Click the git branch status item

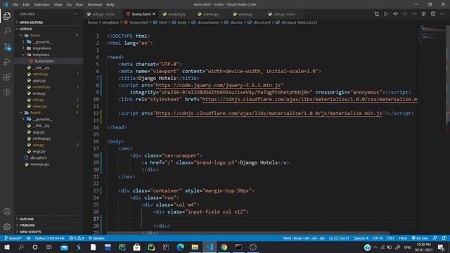click(x=13, y=238)
